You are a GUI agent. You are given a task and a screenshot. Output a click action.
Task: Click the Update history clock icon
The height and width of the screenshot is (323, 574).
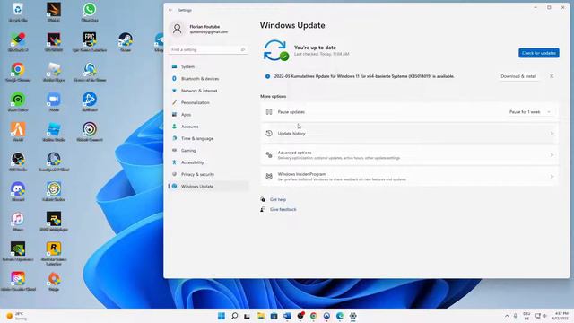pyautogui.click(x=269, y=134)
